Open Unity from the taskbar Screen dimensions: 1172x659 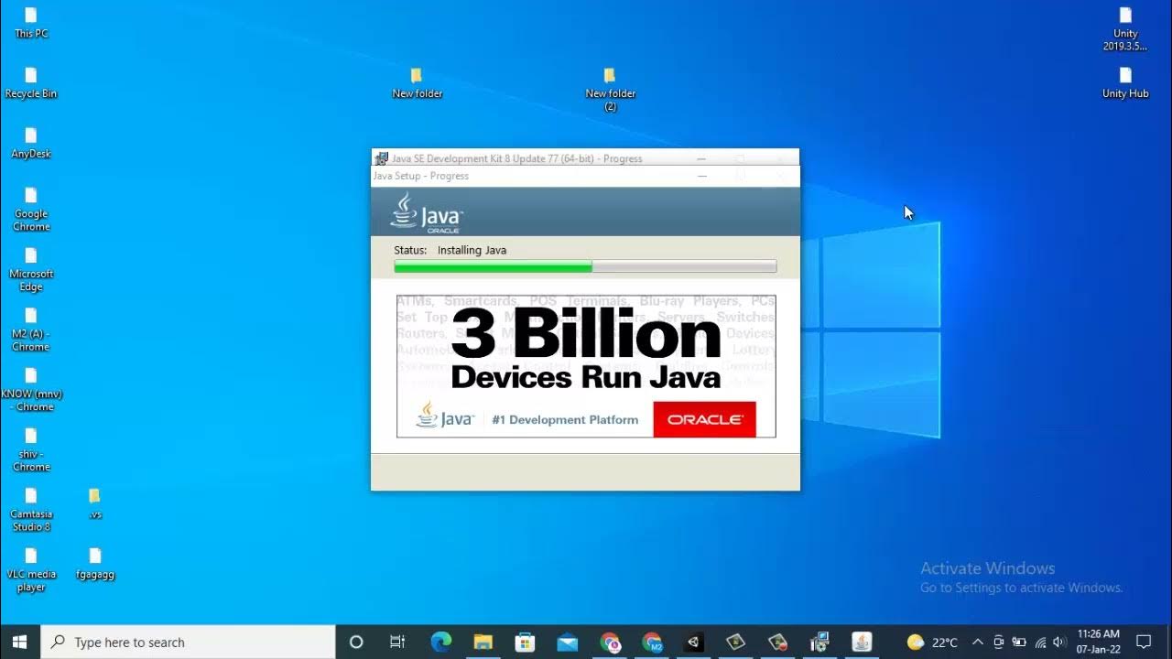click(694, 642)
